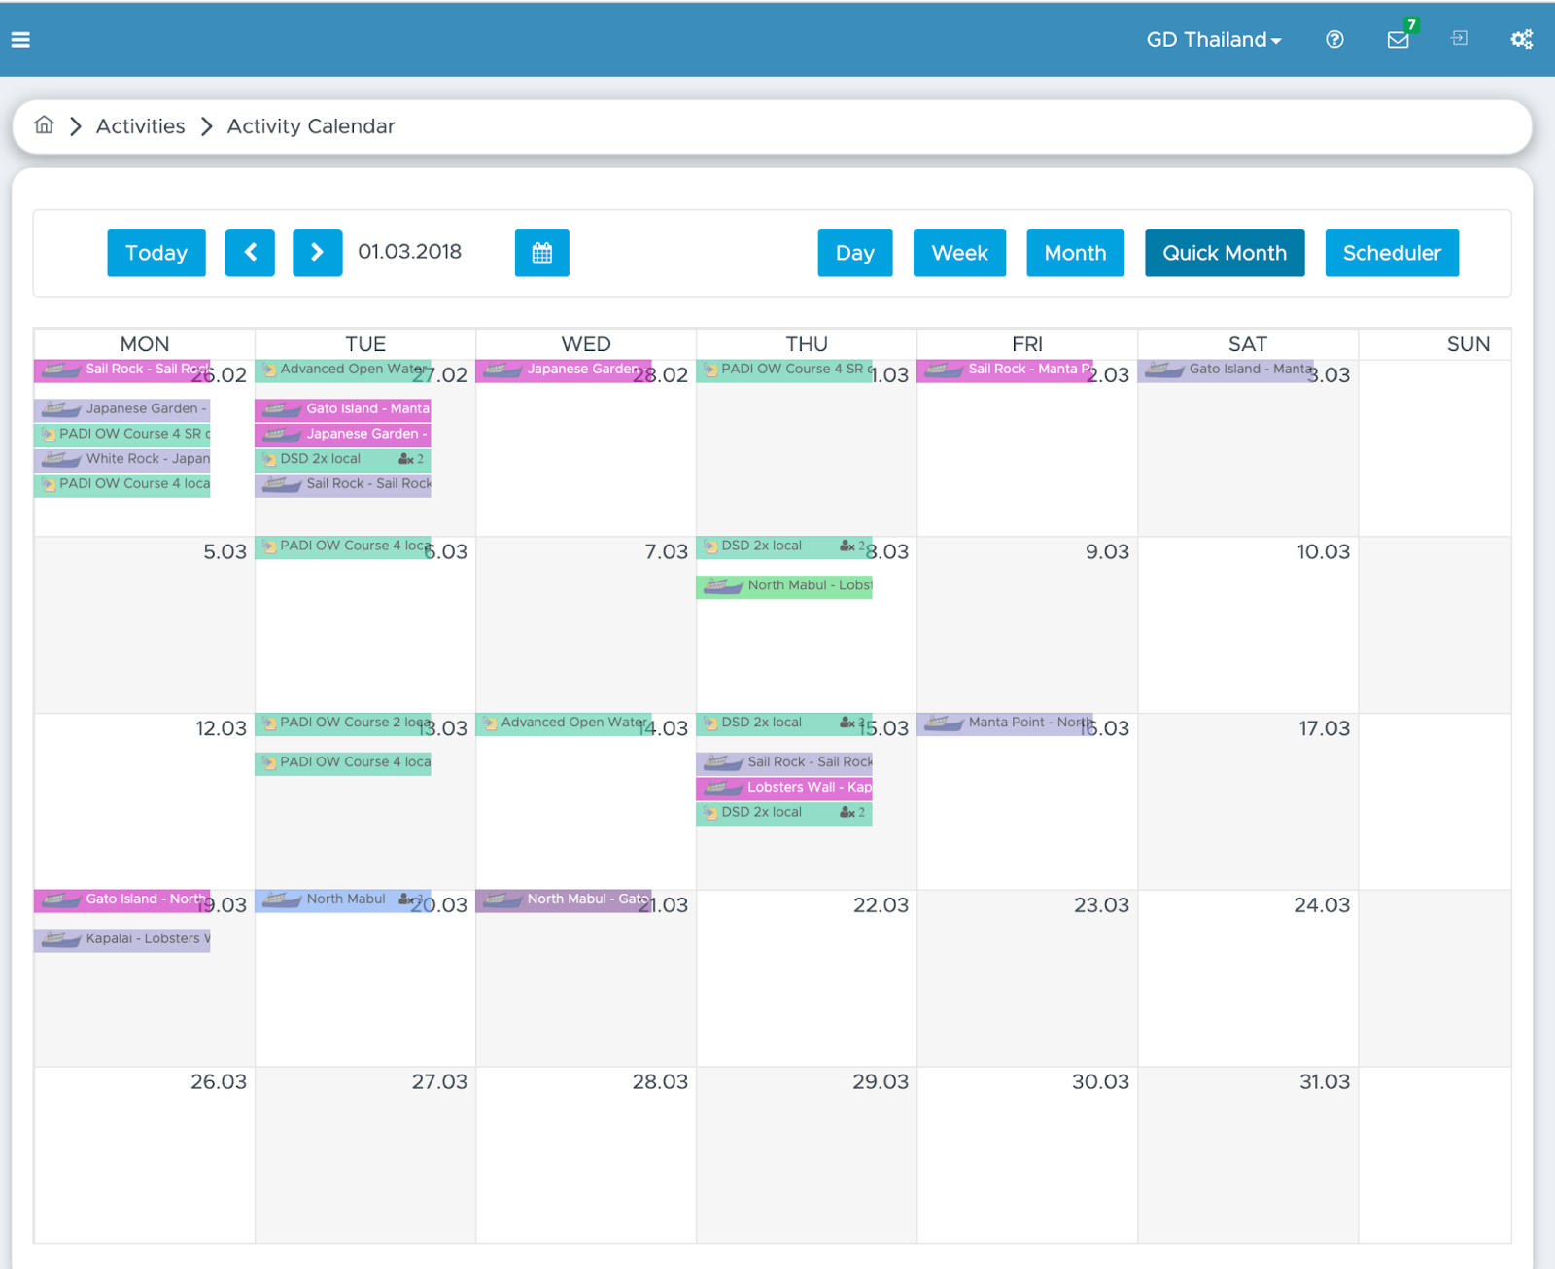1555x1269 pixels.
Task: Select the 24.03 day cell
Action: (x=1248, y=978)
